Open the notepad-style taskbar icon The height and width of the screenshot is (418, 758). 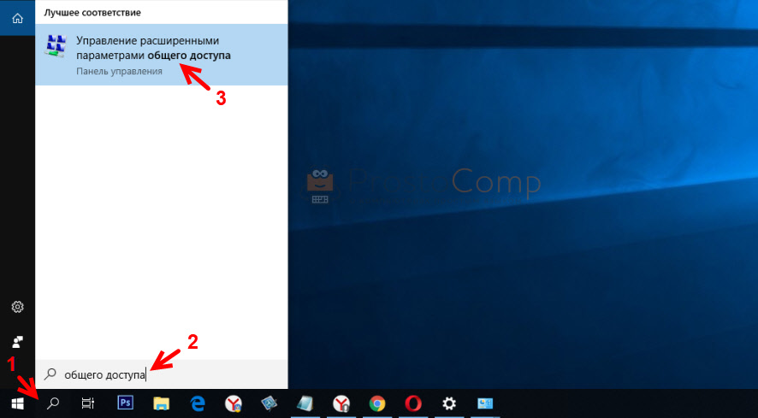point(305,403)
